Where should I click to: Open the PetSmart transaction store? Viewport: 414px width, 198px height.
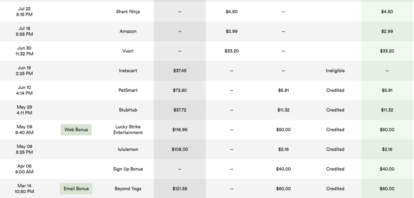click(128, 90)
